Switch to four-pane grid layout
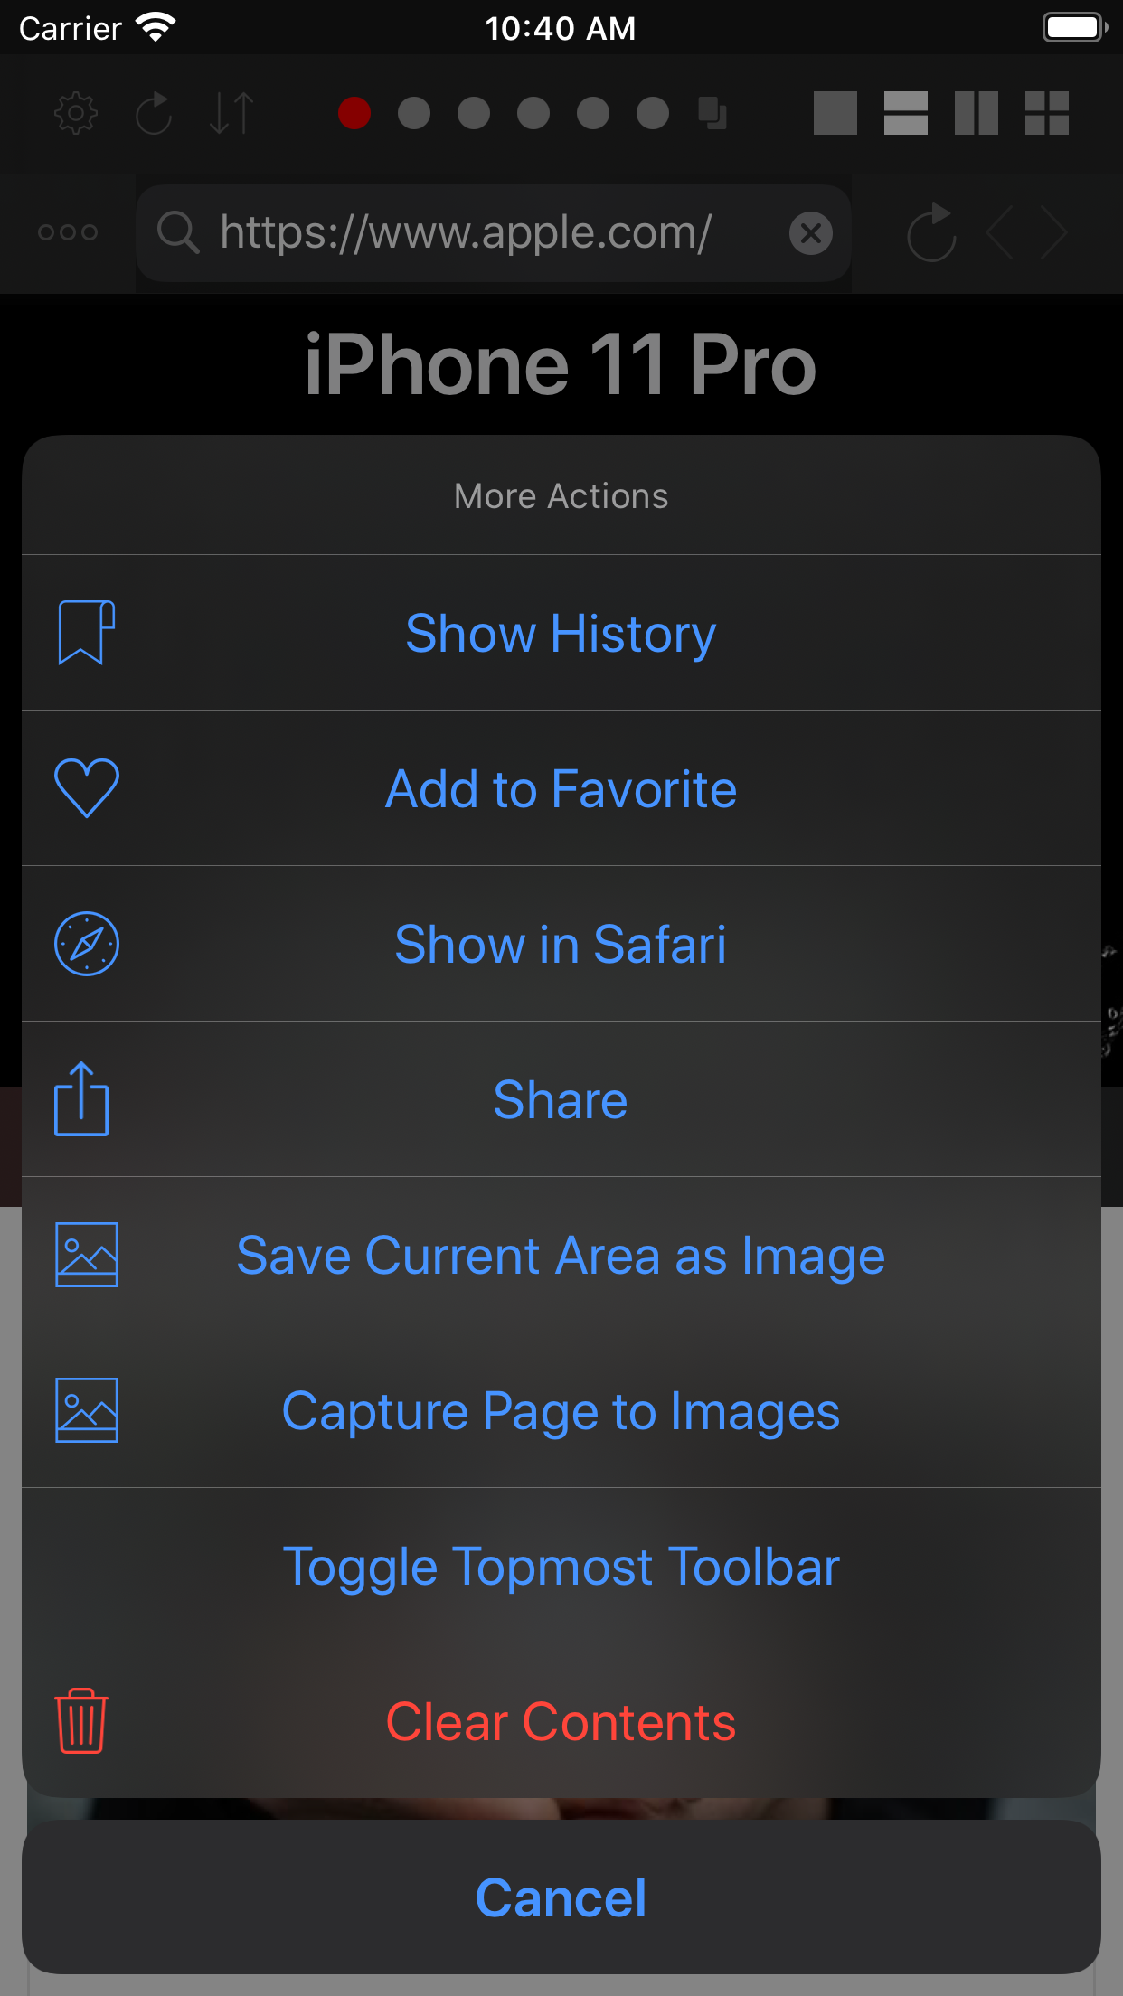Viewport: 1123px width, 1996px height. point(1046,113)
